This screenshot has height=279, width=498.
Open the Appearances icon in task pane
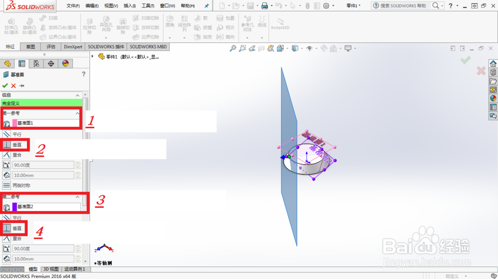[493, 98]
